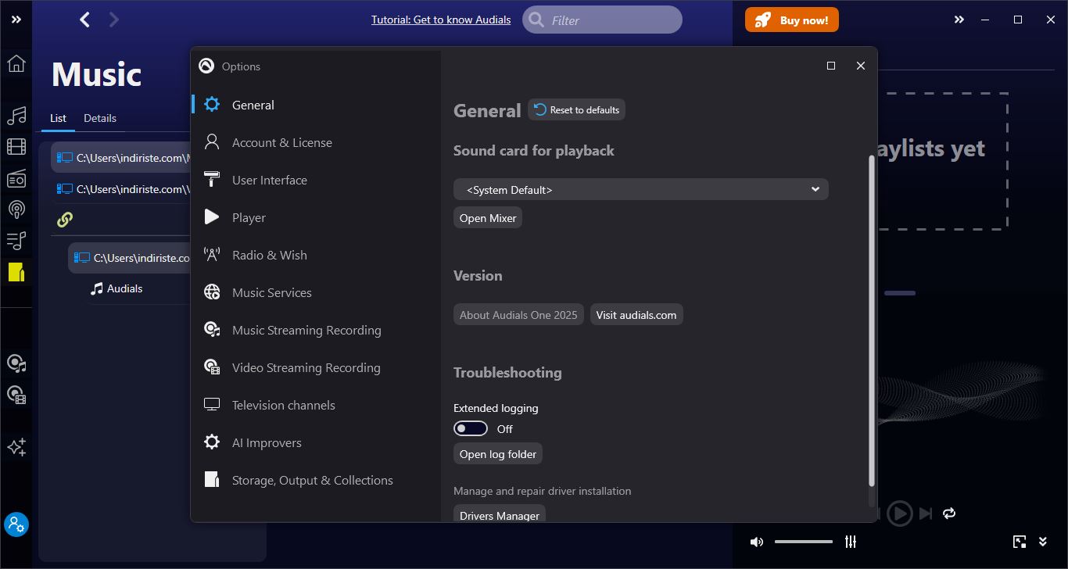Viewport: 1068px width, 569px height.
Task: Open Television channels options
Action: (x=316, y=405)
